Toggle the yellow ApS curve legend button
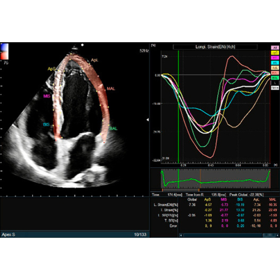The image size is (280, 280). (275, 53)
